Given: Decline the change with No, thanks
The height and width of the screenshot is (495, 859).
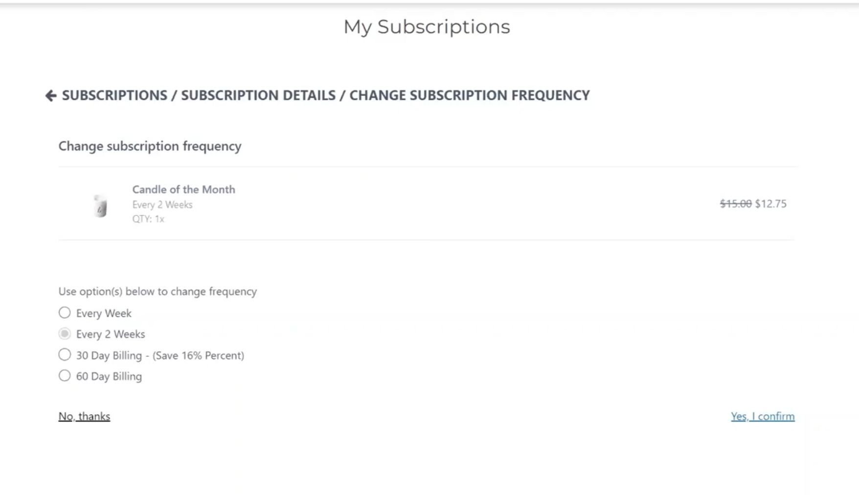Looking at the screenshot, I should point(84,416).
